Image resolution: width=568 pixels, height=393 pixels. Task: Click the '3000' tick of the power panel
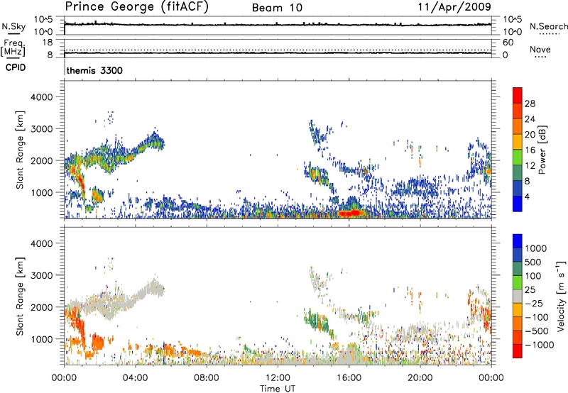click(41, 129)
